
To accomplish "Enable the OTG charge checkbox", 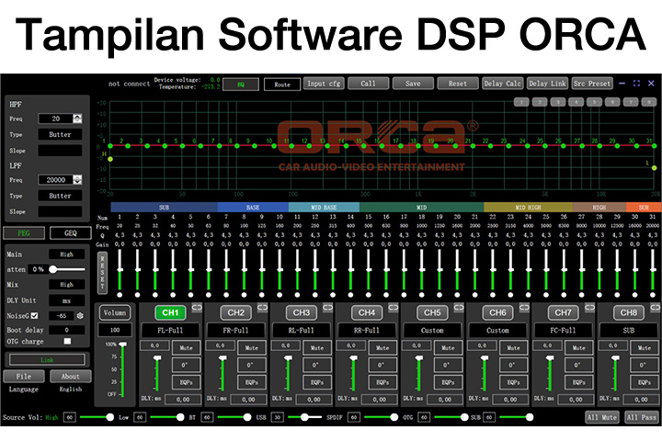I will (67, 341).
